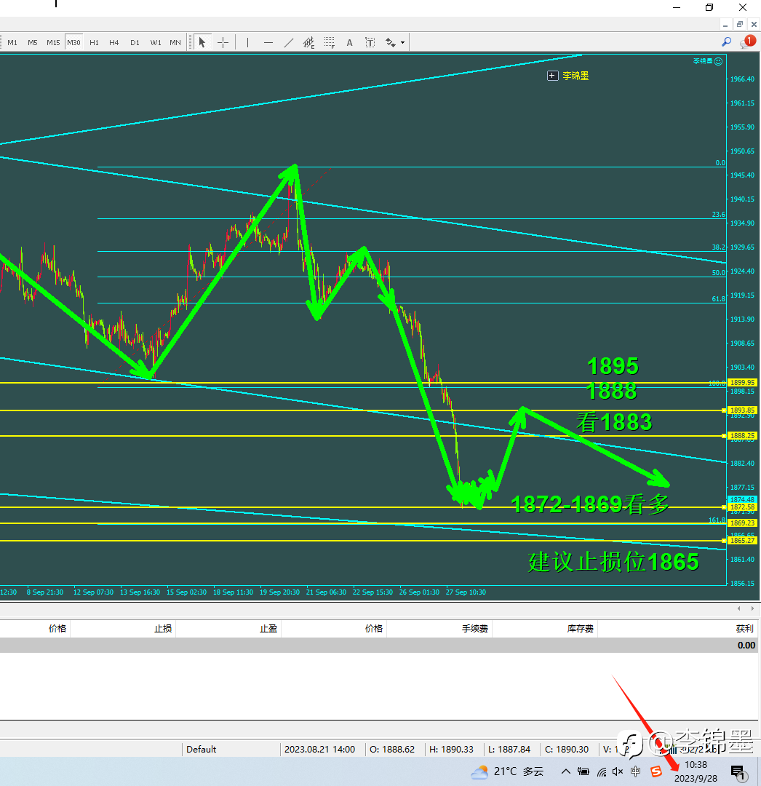Screen dimensions: 761x786
Task: Switch chart to W1 timeframe
Action: tap(156, 43)
